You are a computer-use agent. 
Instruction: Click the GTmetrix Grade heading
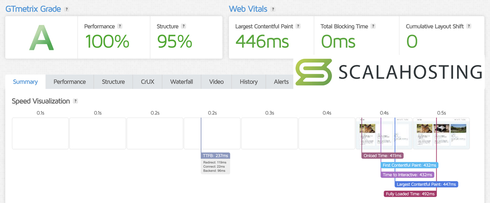click(33, 9)
